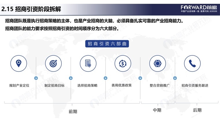
Task: Click arrow marker after 整合营销推广
Action: tap(175, 78)
